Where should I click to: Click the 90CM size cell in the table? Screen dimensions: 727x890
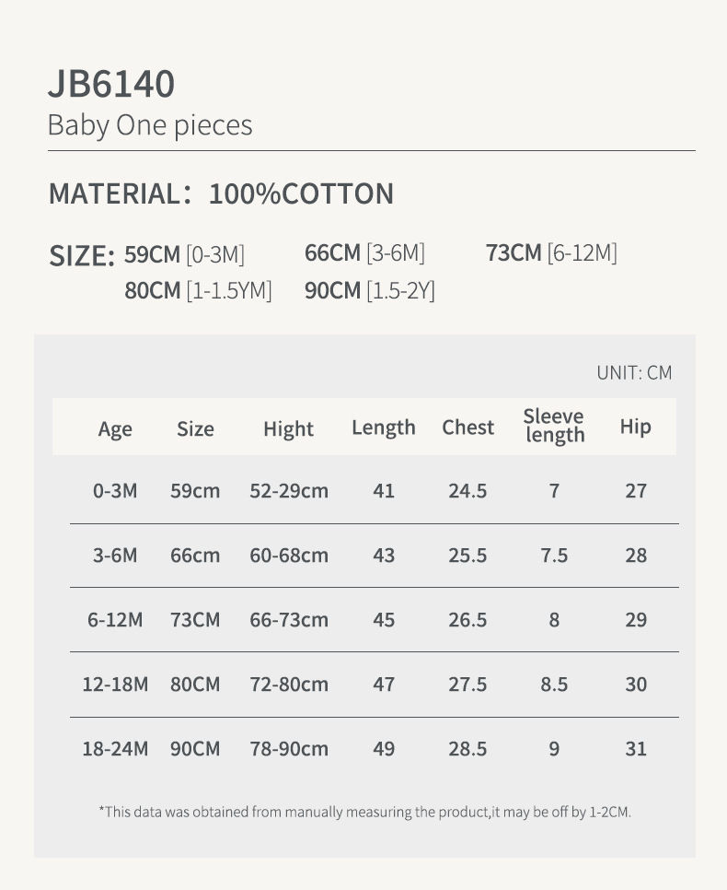point(195,749)
